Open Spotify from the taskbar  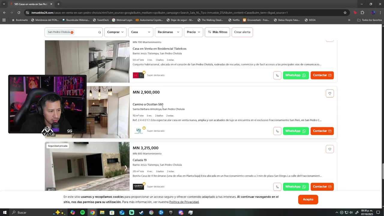click(82, 212)
